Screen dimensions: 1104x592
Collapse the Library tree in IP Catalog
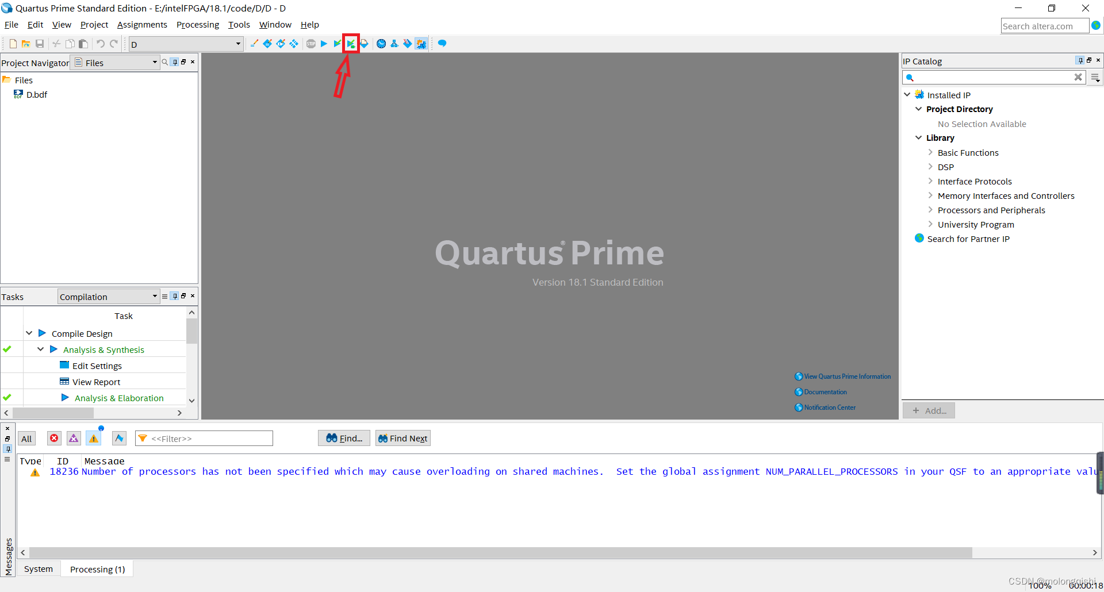(919, 138)
